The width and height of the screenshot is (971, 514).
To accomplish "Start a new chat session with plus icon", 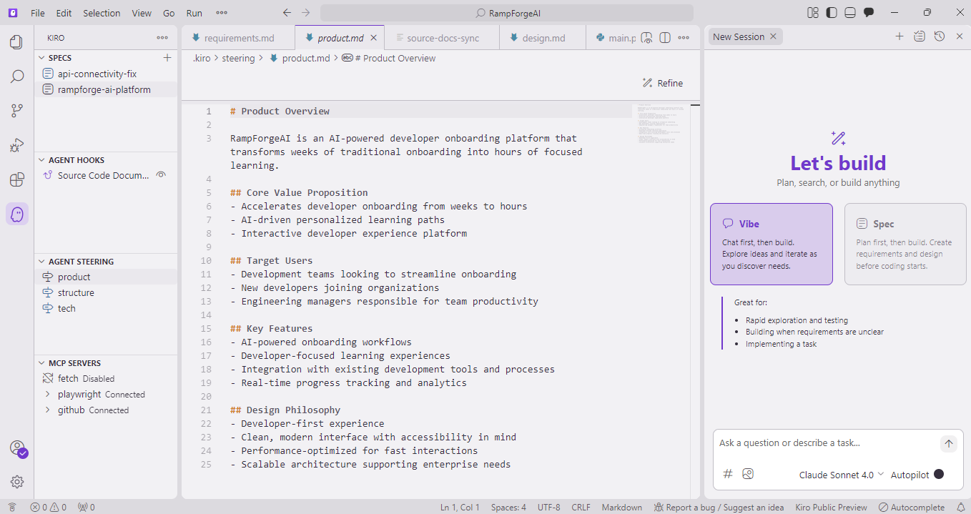I will point(899,36).
